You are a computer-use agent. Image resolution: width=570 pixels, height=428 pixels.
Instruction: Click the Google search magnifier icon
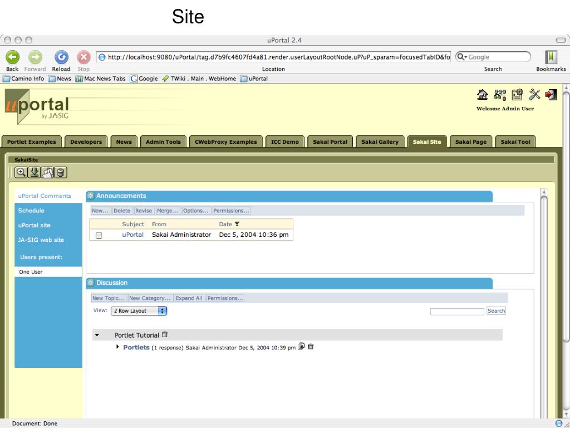[x=460, y=57]
